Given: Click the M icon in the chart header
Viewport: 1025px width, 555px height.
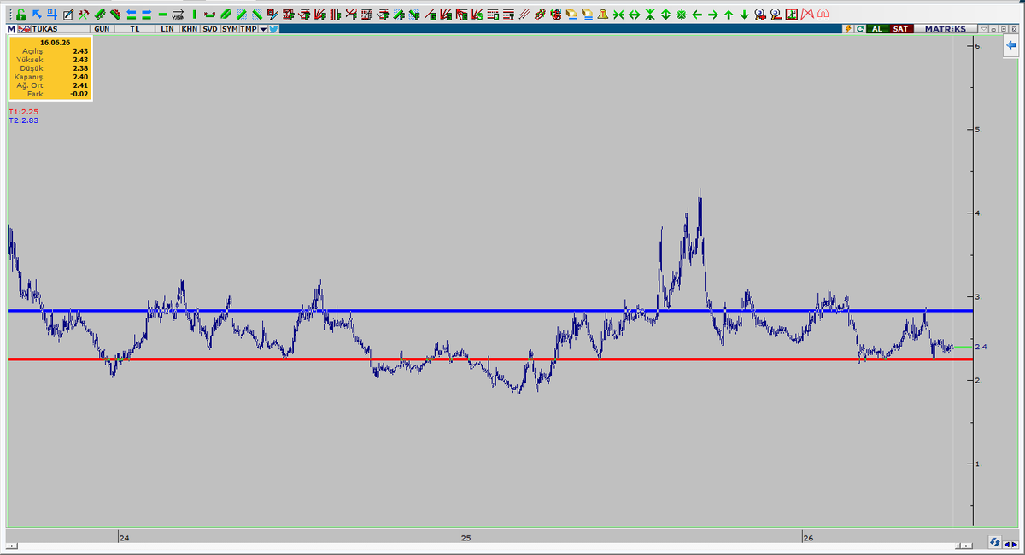Looking at the screenshot, I should point(11,29).
